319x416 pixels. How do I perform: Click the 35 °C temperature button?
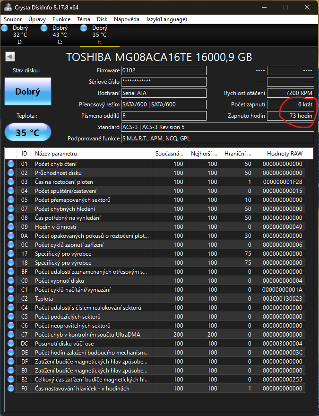(28, 132)
